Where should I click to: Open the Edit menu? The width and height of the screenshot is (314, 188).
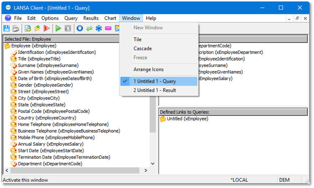coord(31,18)
